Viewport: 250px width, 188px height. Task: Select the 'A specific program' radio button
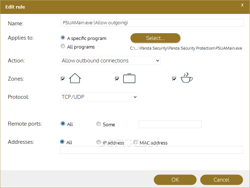click(x=63, y=37)
